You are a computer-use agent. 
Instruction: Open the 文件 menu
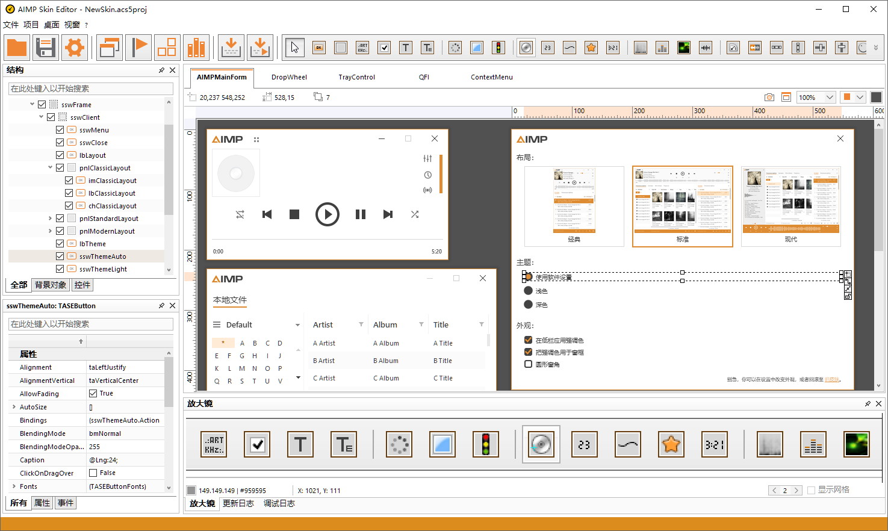[x=11, y=25]
